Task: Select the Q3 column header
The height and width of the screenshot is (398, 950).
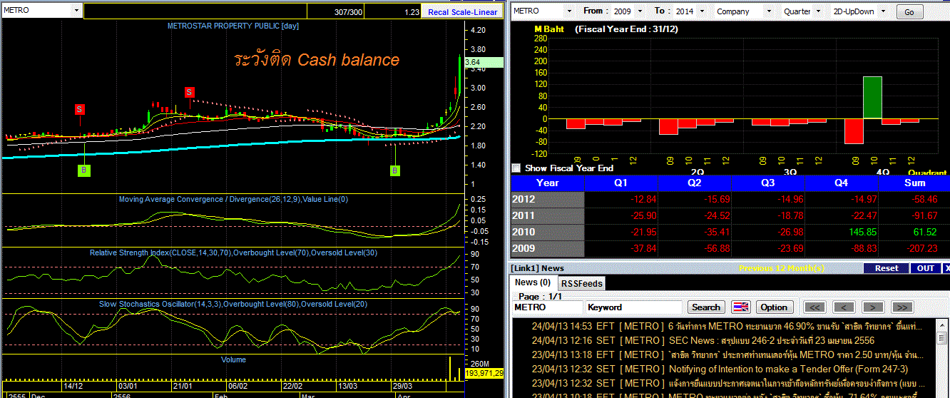Action: (767, 183)
